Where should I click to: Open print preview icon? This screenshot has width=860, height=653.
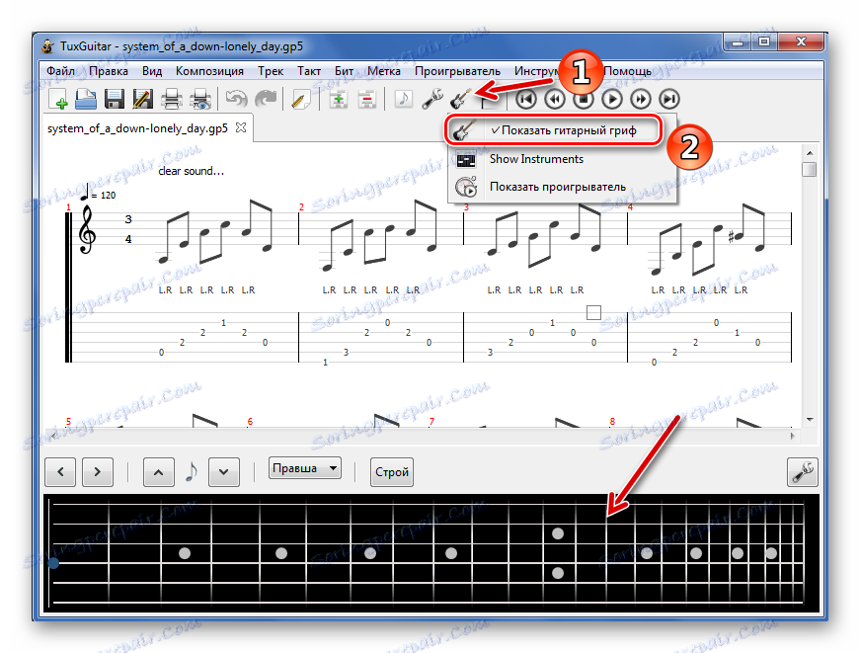point(200,100)
